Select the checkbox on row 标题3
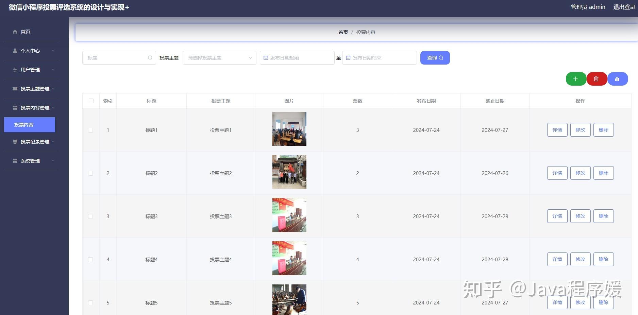Image resolution: width=638 pixels, height=315 pixels. coord(91,216)
